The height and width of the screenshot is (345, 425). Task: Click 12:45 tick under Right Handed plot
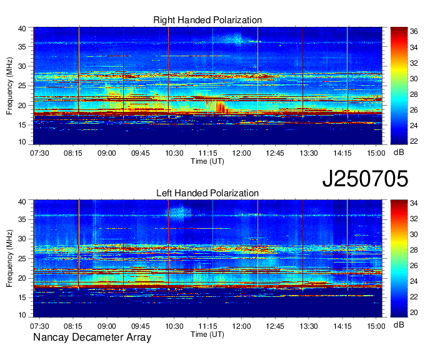[275, 153]
